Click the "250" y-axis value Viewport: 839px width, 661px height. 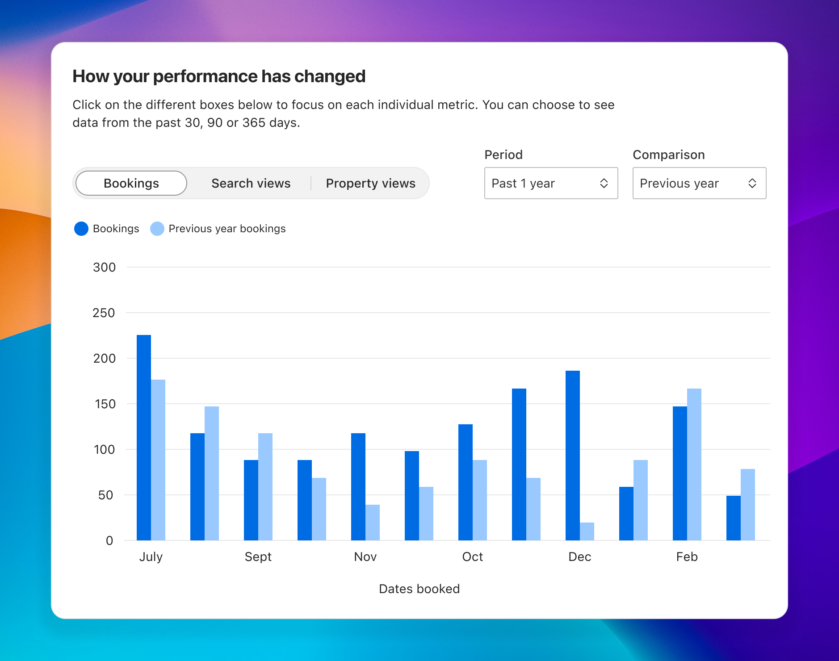pos(104,313)
